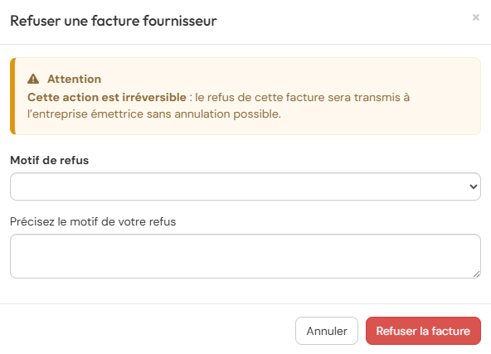The height and width of the screenshot is (354, 491).
Task: Focus the refusal details text area
Action: [245, 256]
